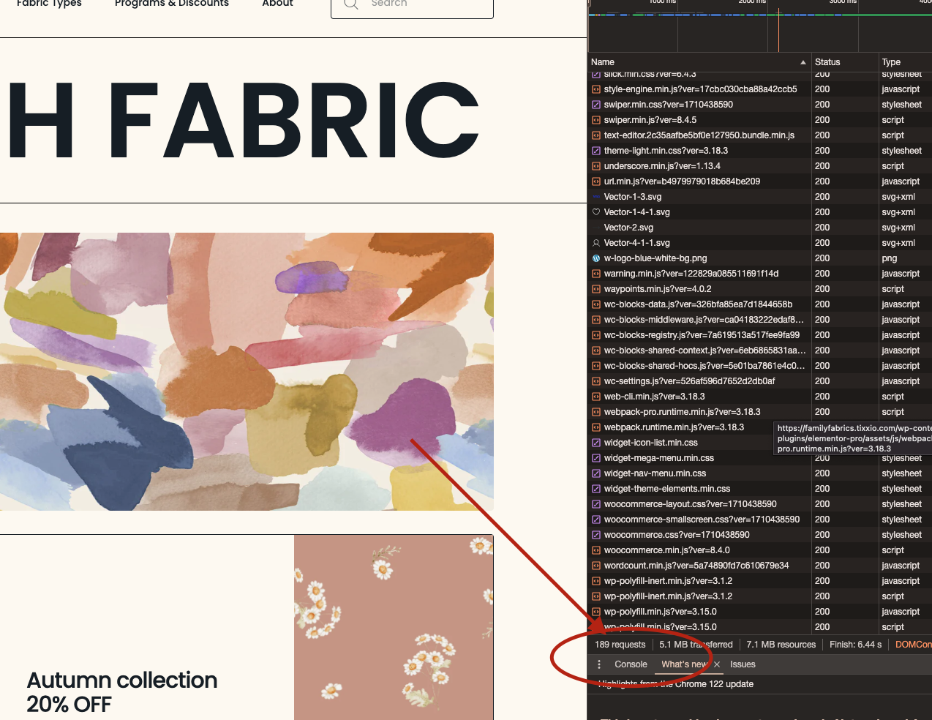Image resolution: width=932 pixels, height=720 pixels.
Task: Click inside the Search input field
Action: coord(424,4)
